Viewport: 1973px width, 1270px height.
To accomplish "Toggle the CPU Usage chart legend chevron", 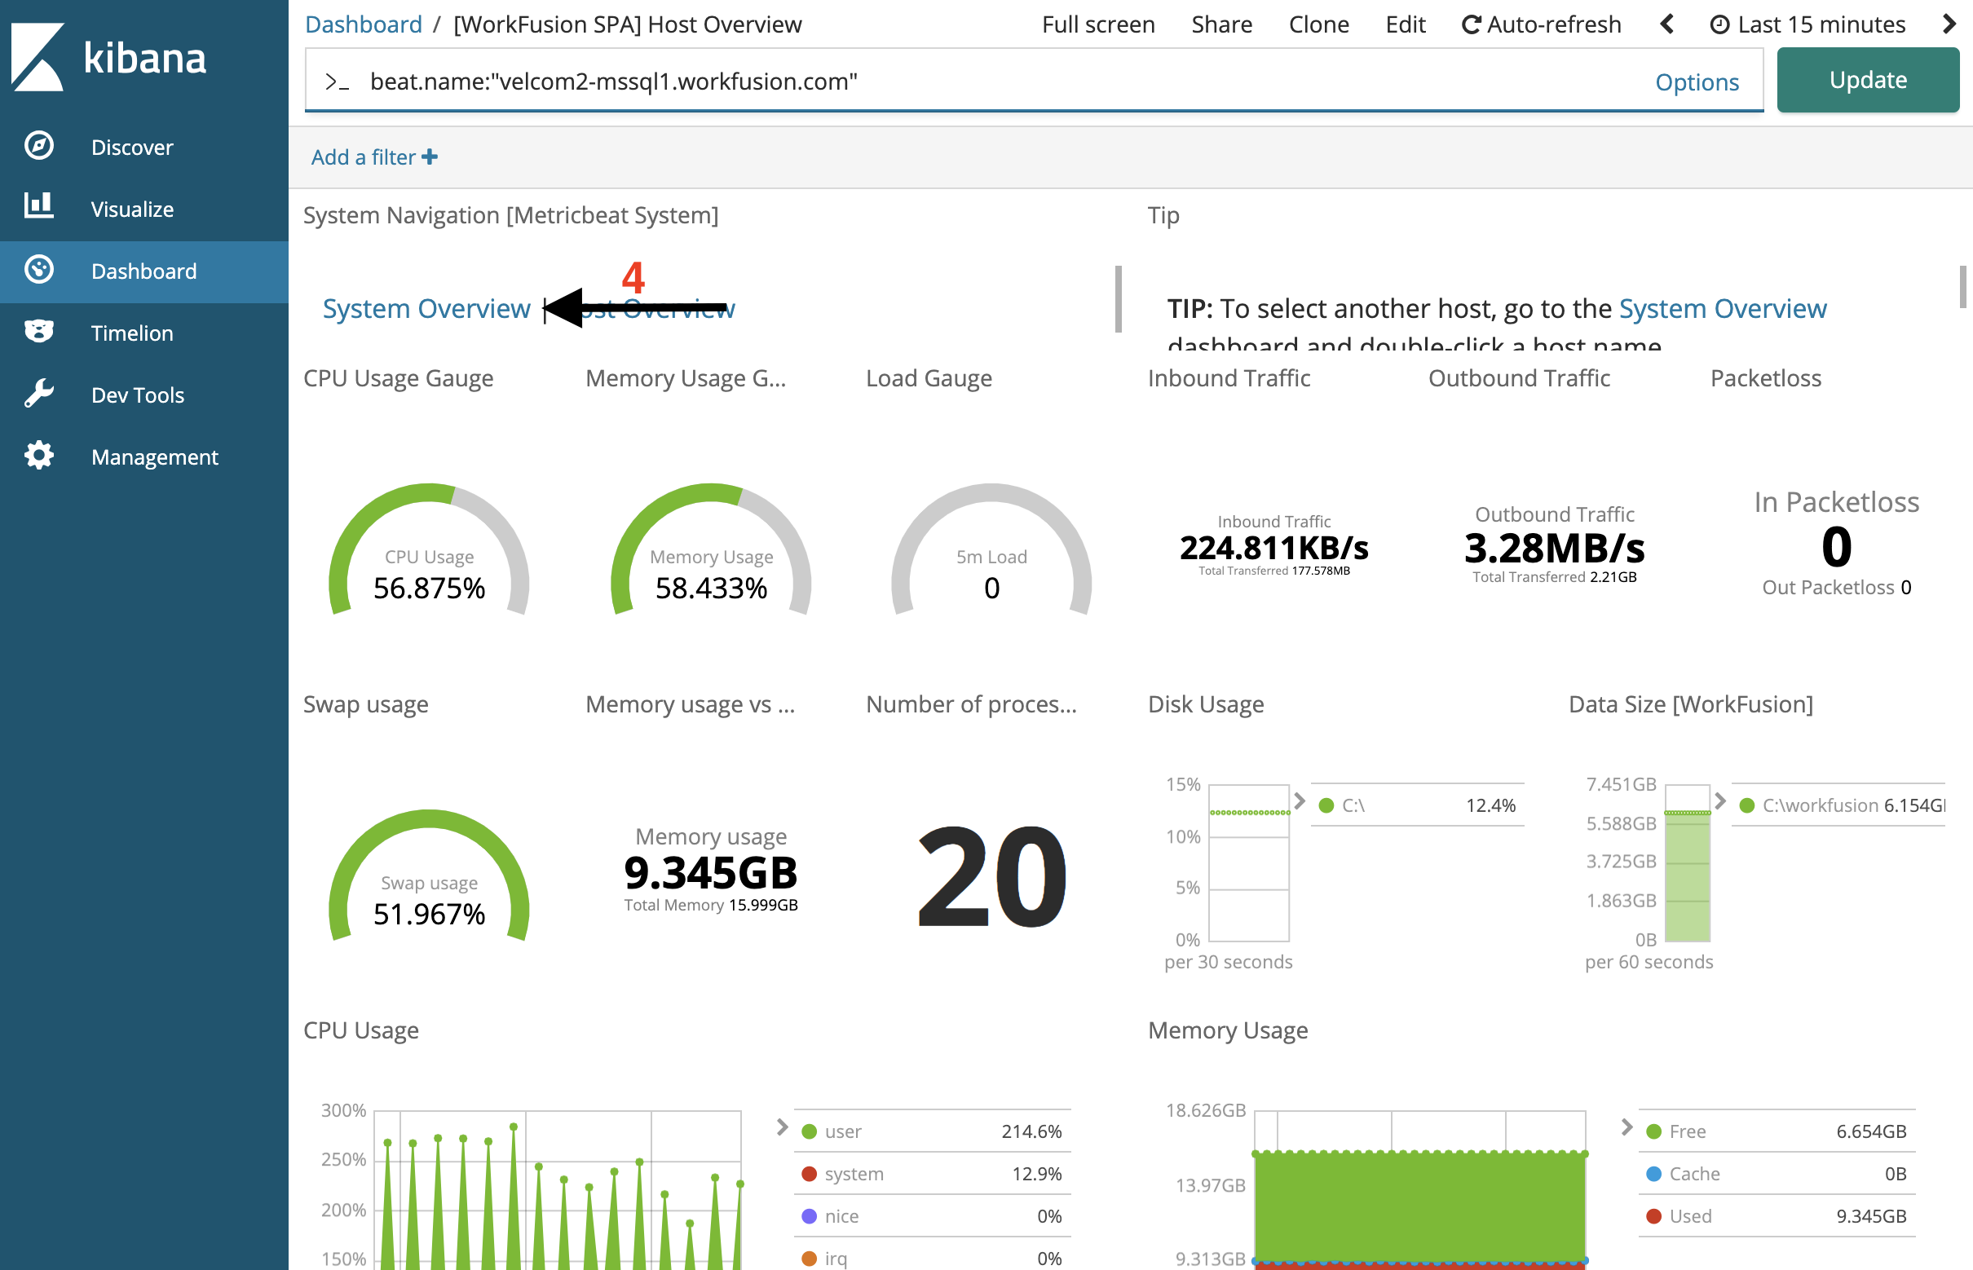I will point(782,1127).
